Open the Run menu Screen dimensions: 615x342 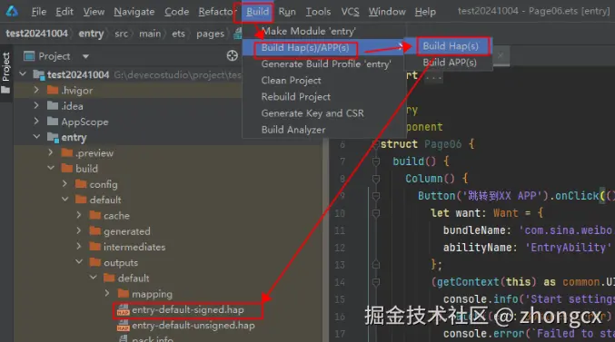pyautogui.click(x=287, y=12)
